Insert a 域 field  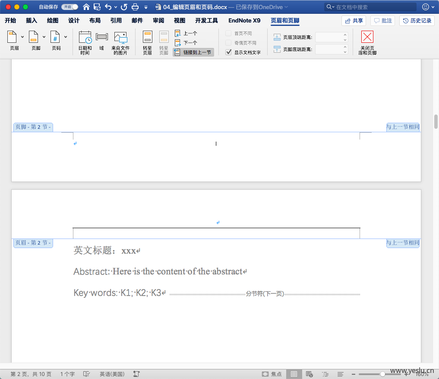point(101,41)
